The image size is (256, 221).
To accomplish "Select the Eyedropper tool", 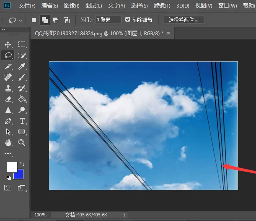I will 22,67.
